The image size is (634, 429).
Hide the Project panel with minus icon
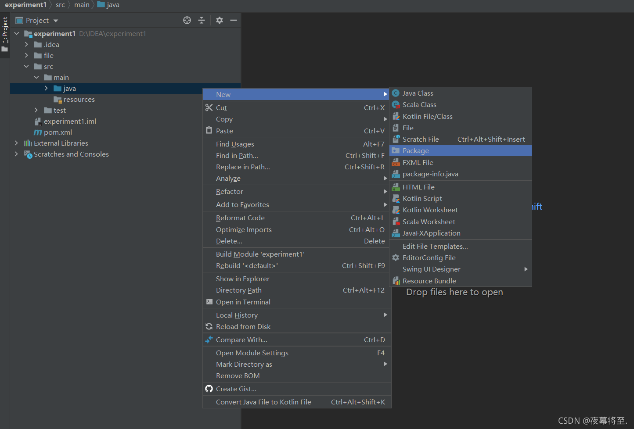pos(234,20)
